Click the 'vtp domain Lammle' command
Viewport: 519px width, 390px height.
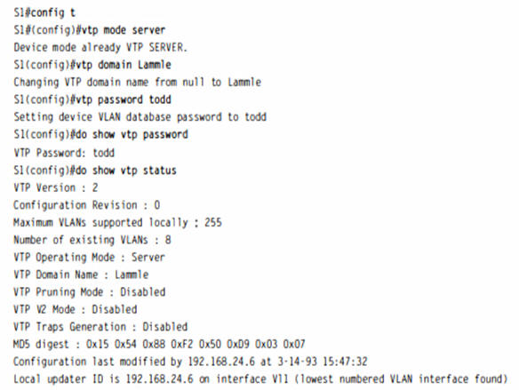[x=124, y=65]
